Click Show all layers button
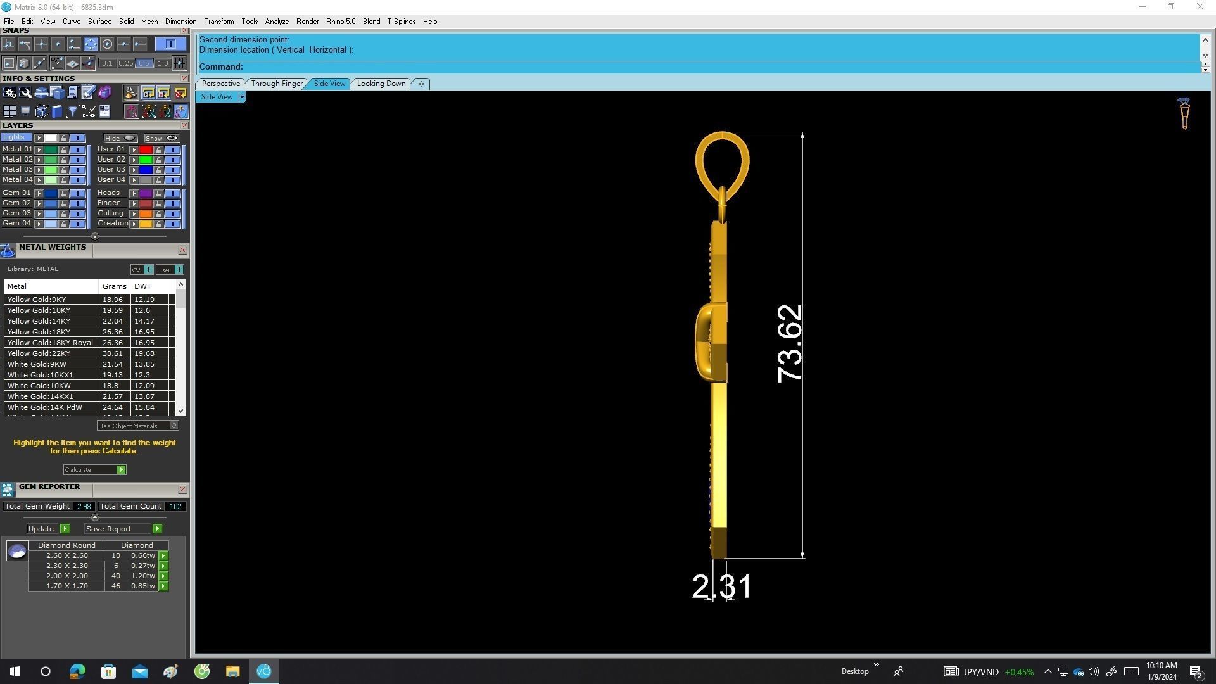 click(162, 138)
